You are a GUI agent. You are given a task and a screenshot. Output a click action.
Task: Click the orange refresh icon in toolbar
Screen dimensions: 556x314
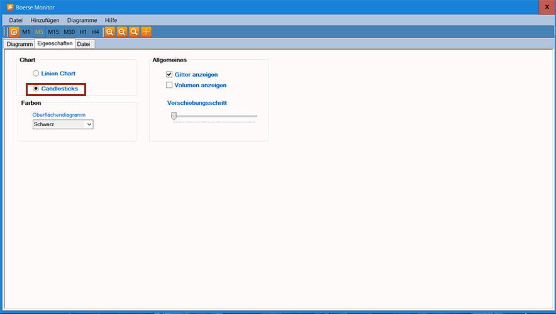[14, 31]
